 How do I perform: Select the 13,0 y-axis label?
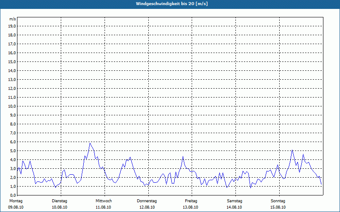12,80
